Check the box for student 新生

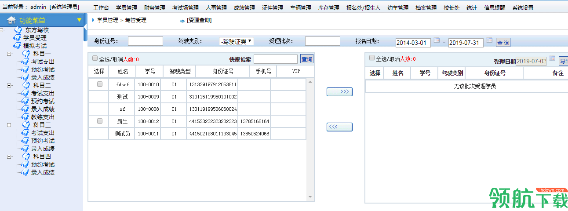click(x=100, y=121)
